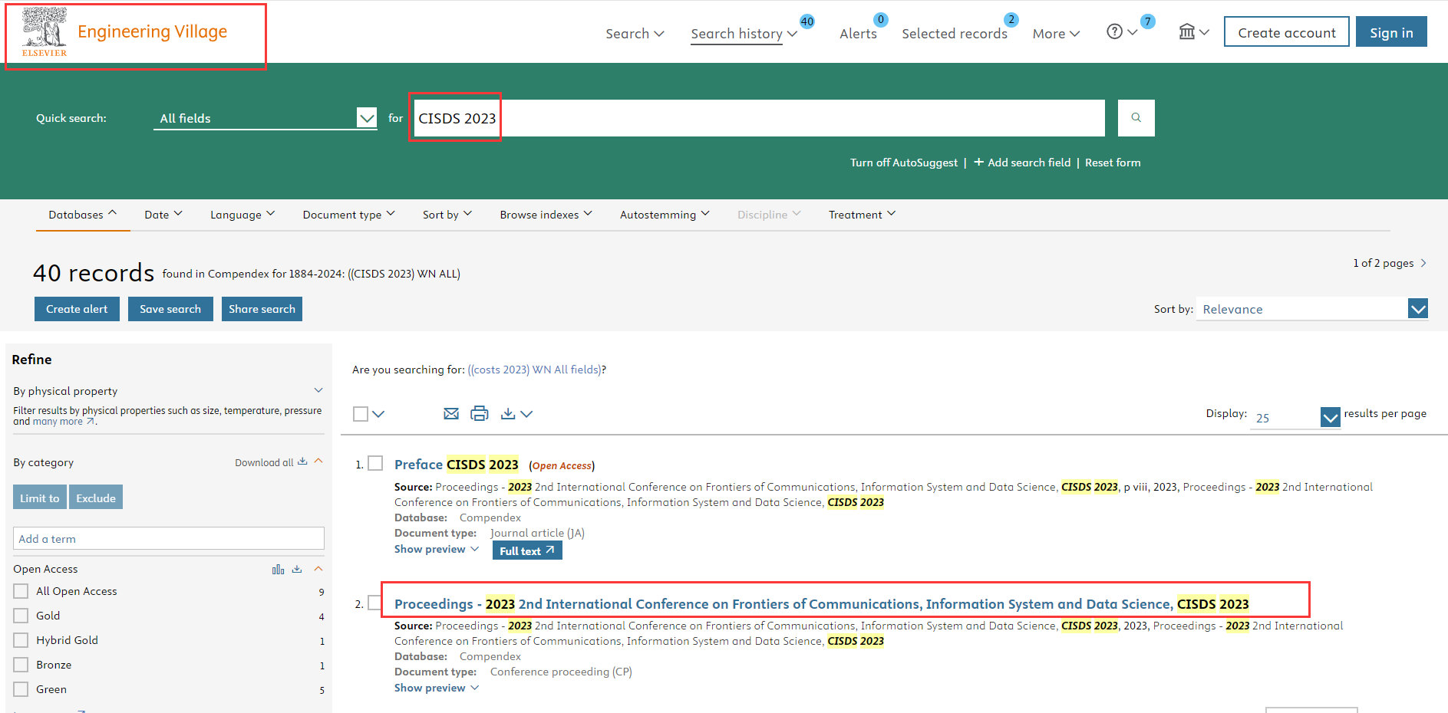Tick the Gold open access checkbox

[x=21, y=616]
